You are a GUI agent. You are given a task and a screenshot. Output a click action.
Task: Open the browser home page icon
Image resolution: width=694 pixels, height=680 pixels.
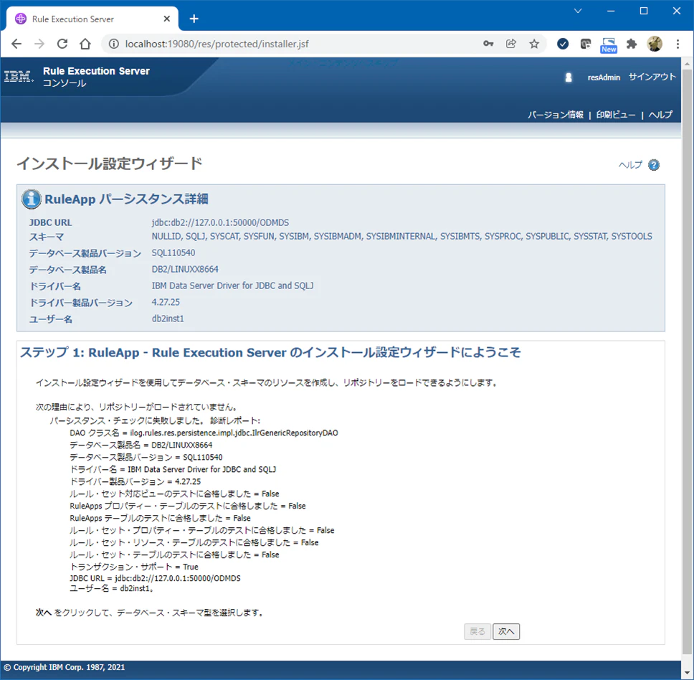(x=85, y=44)
